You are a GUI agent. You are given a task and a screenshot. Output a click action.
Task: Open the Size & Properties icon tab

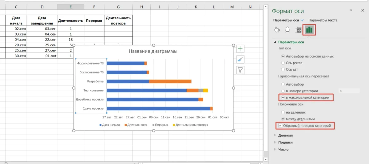[x=298, y=30]
